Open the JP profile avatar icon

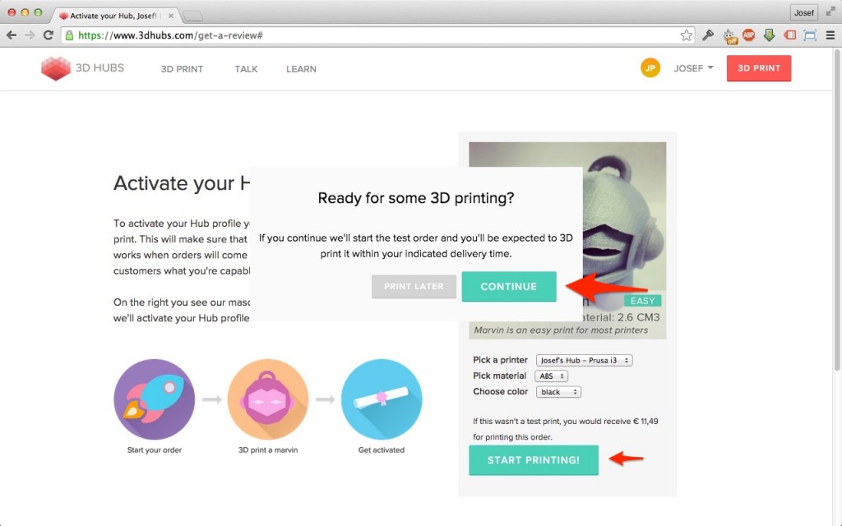pos(650,68)
